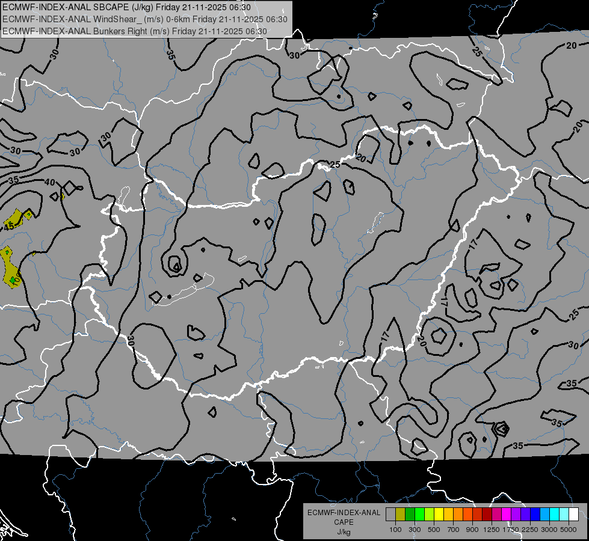
Task: Click the legend value 100
Action: [x=395, y=530]
